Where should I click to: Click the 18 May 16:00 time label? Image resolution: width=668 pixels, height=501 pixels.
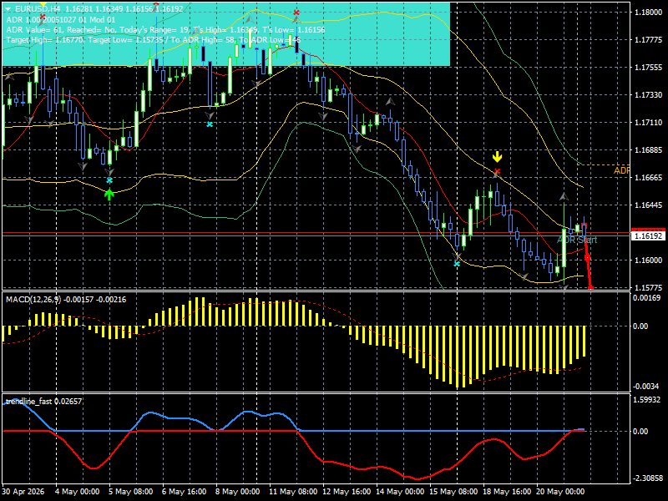pyautogui.click(x=507, y=492)
